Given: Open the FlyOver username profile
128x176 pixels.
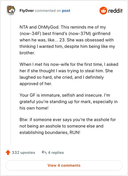Looking at the screenshot, I should 27,11.
